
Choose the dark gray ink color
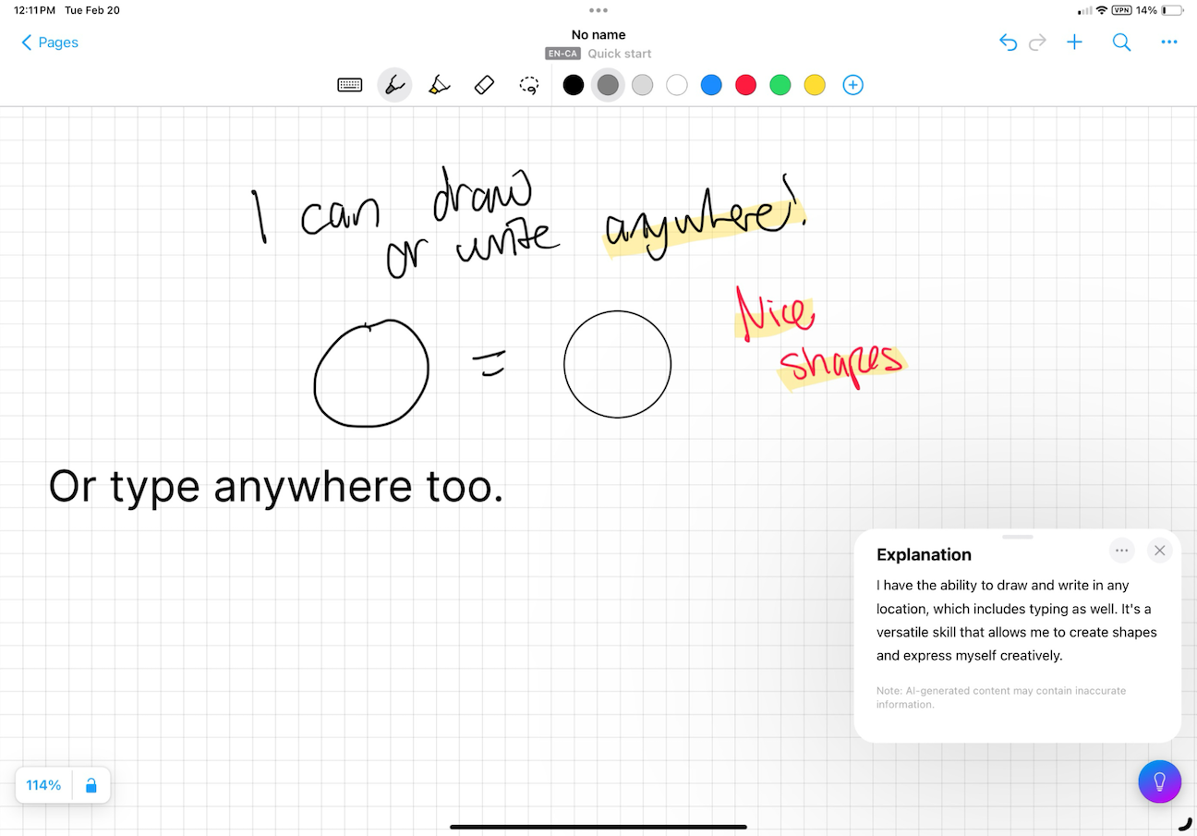click(608, 85)
